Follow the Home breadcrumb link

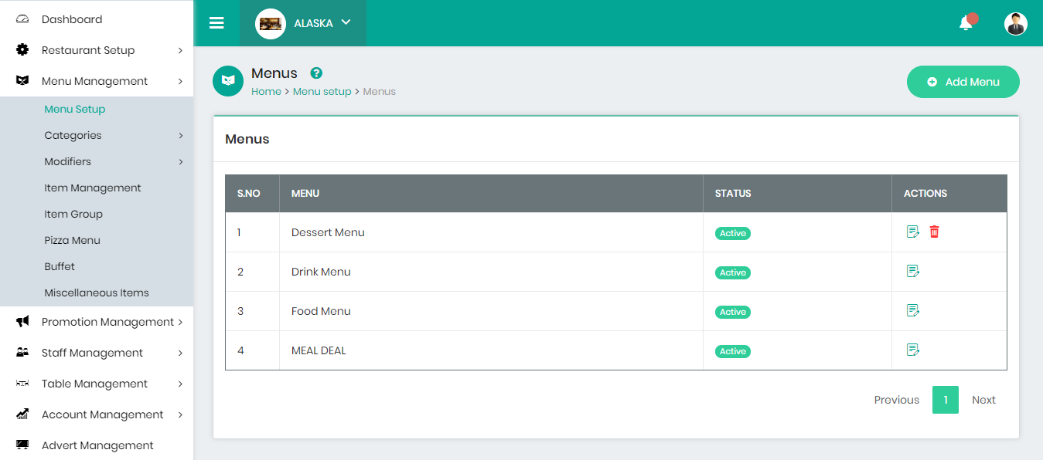tap(266, 91)
